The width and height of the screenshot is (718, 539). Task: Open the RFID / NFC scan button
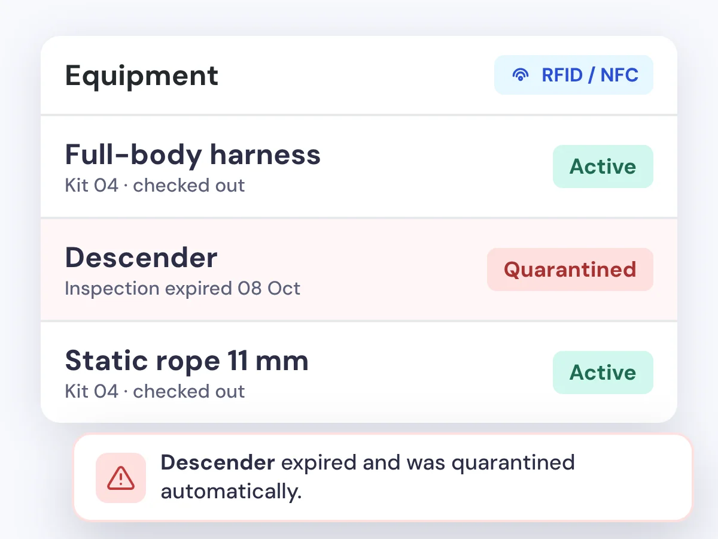[x=574, y=75]
